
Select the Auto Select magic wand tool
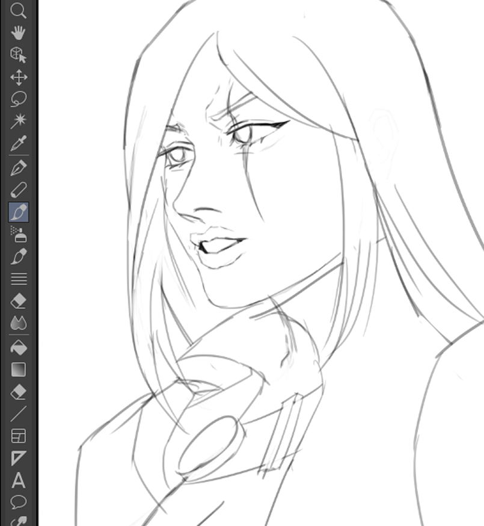point(19,122)
